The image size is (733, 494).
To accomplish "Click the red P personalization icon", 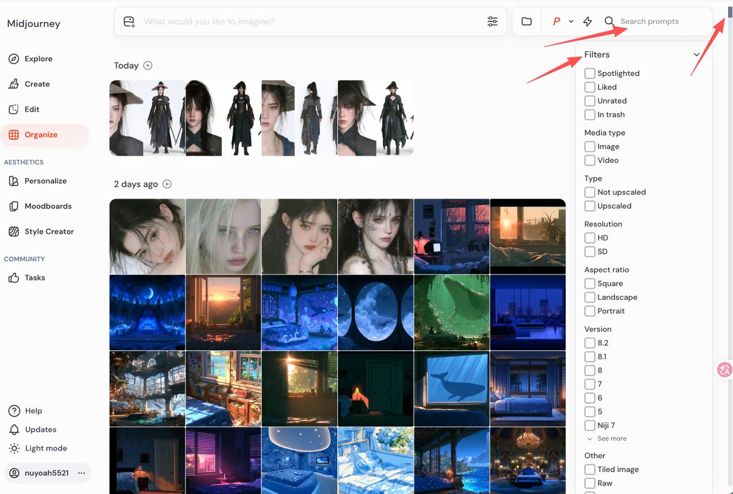I will tap(556, 21).
